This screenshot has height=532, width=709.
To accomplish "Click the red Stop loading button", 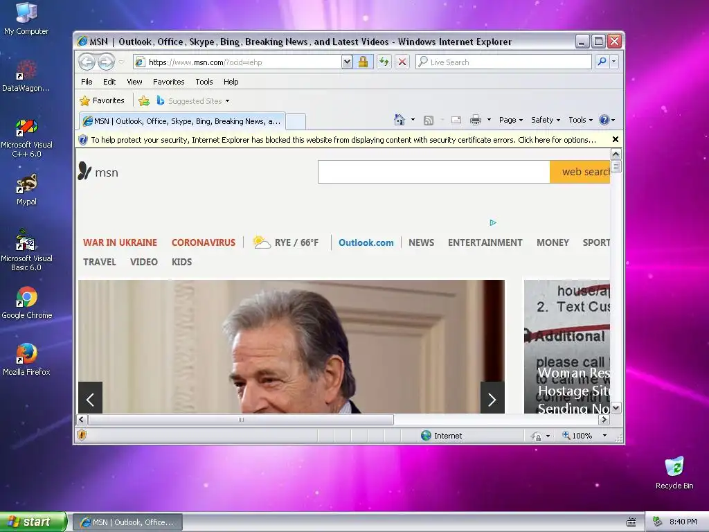I will pos(402,62).
